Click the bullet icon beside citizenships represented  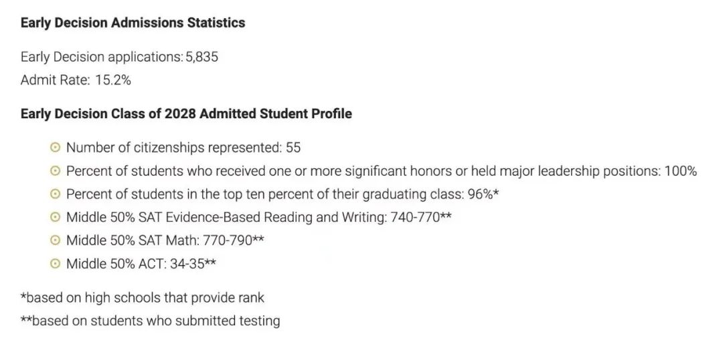[55, 148]
